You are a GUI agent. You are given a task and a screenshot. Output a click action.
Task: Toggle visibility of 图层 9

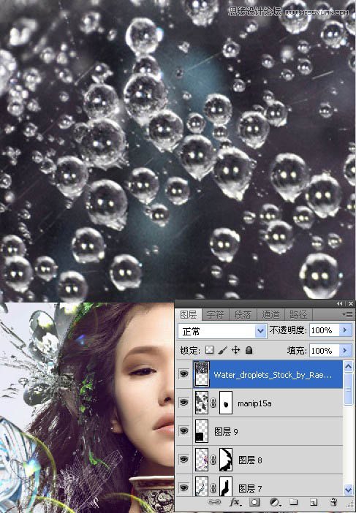184,431
